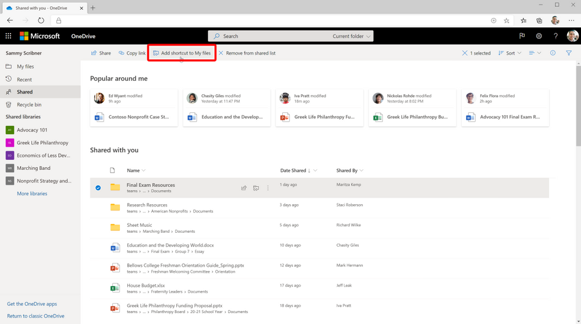
Task: Click the help question mark icon
Action: [x=555, y=36]
